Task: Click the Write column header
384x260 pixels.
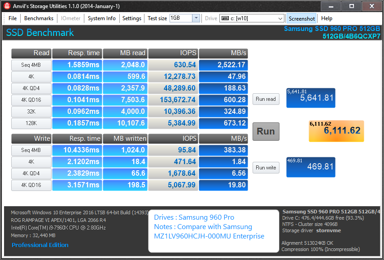Action: 31,139
